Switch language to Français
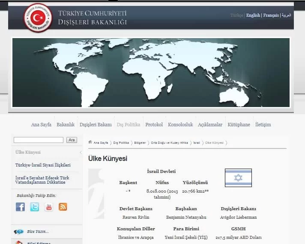The width and height of the screenshot is (305, 244). click(271, 15)
